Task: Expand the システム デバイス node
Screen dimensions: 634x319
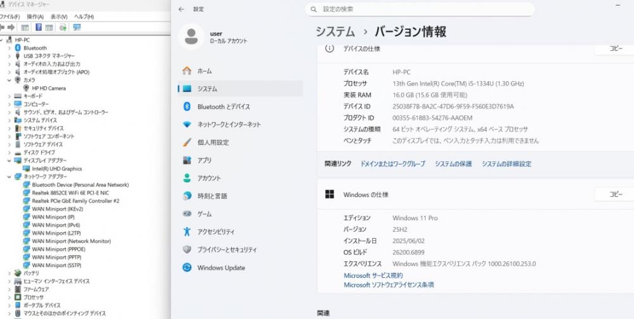Action: (10, 120)
